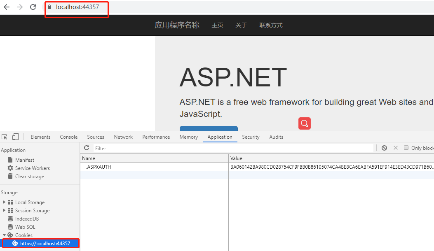The height and width of the screenshot is (251, 434).
Task: Select Local Storage in the sidebar
Action: [x=30, y=202]
